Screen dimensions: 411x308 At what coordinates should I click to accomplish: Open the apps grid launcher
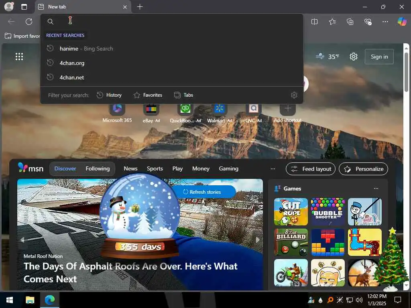19,57
